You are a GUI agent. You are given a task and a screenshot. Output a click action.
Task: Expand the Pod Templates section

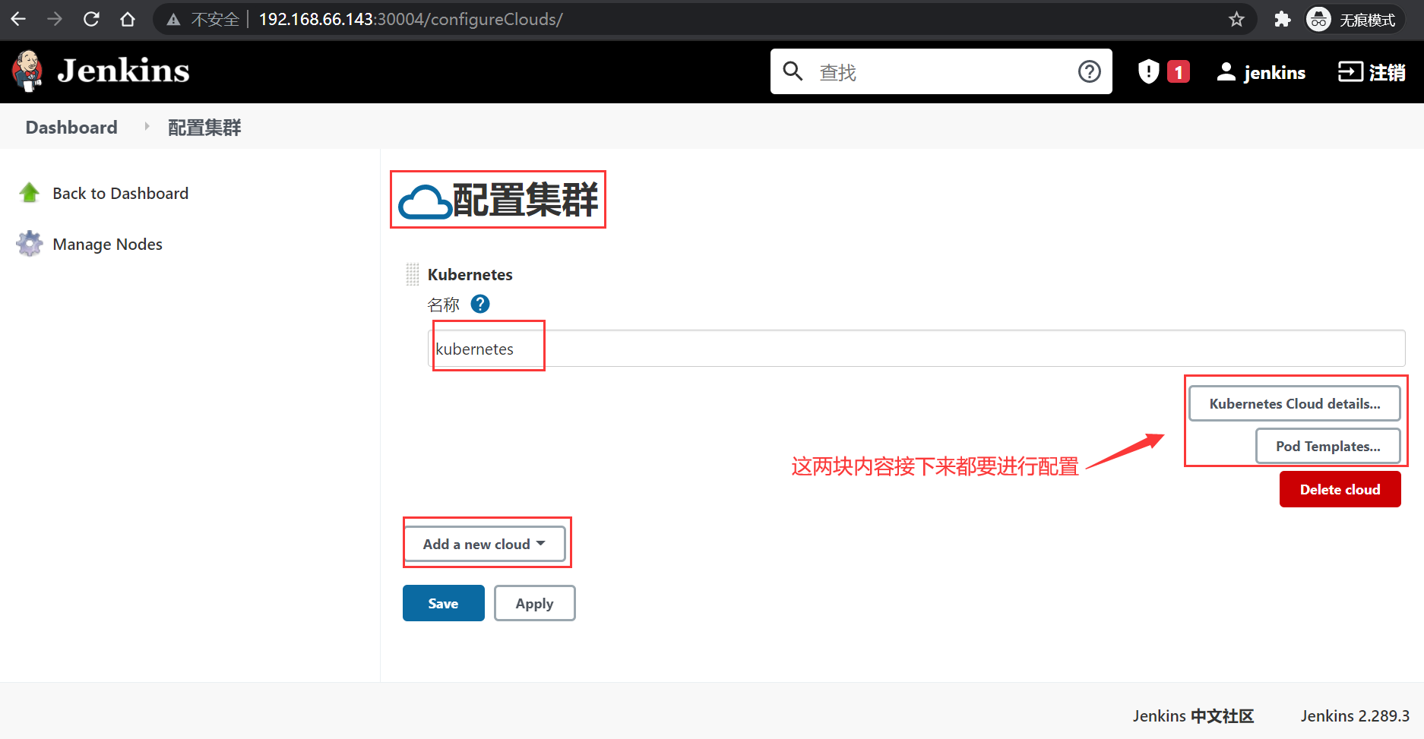click(1327, 446)
